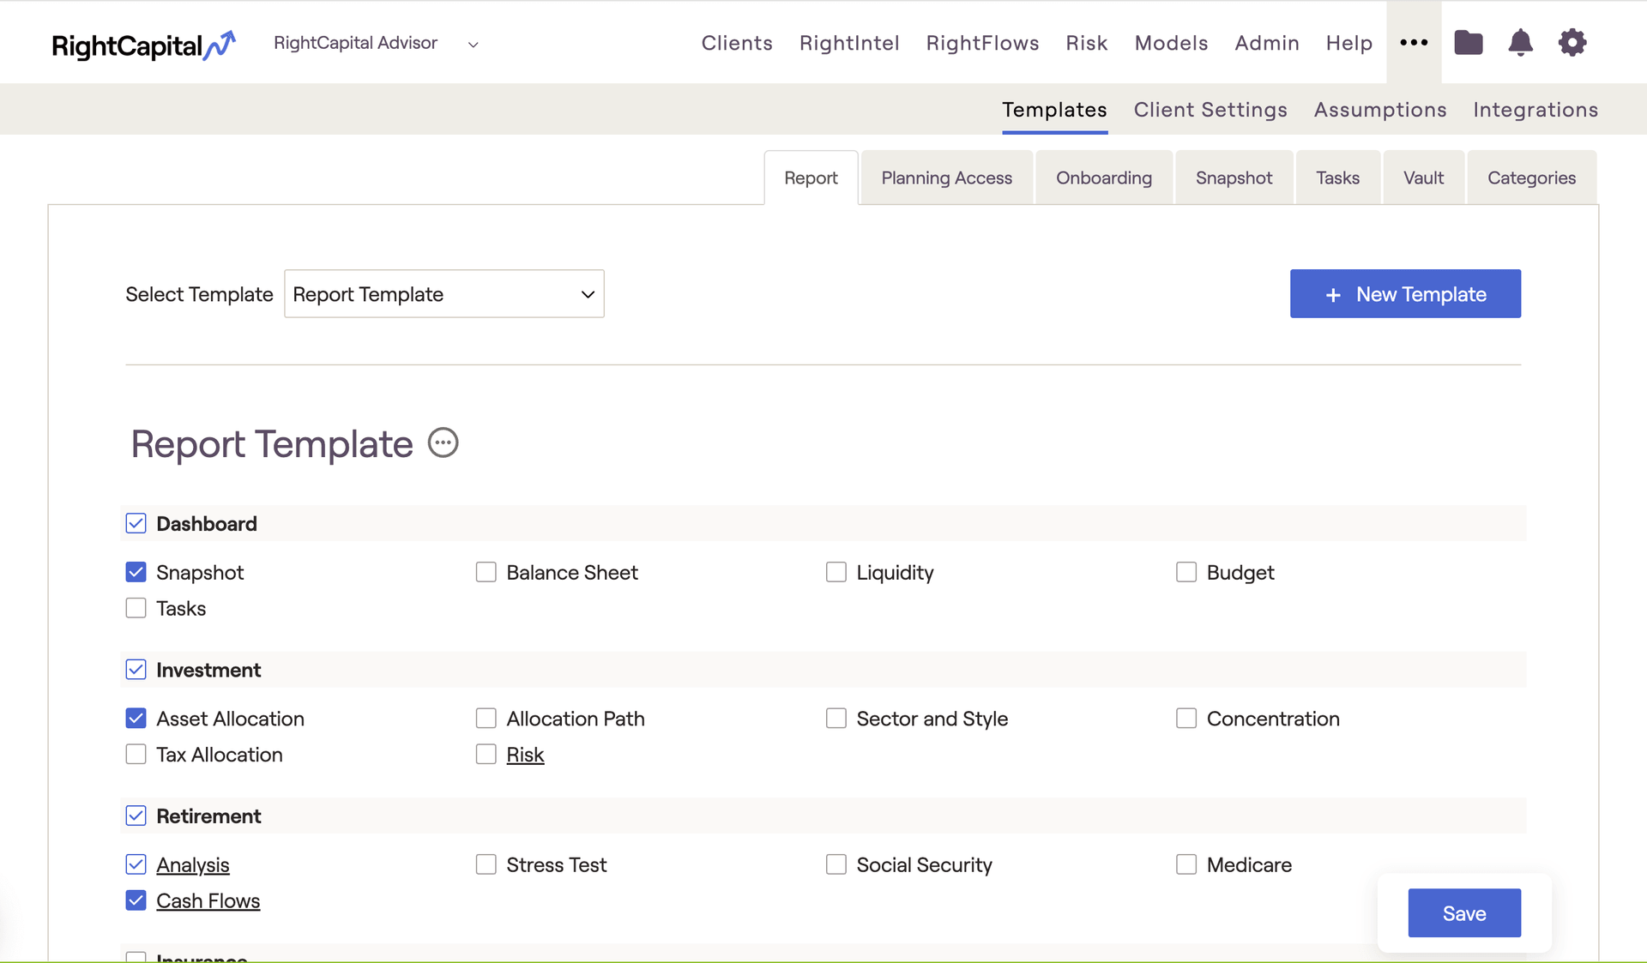The width and height of the screenshot is (1647, 963).
Task: Click the Cash Flows link label
Action: click(x=208, y=900)
